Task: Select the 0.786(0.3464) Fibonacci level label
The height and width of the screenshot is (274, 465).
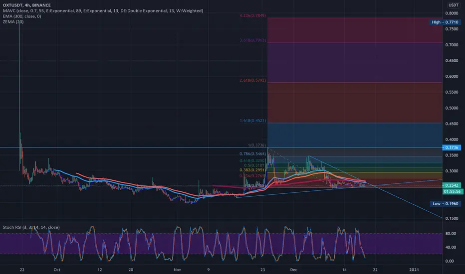Action: click(252, 154)
